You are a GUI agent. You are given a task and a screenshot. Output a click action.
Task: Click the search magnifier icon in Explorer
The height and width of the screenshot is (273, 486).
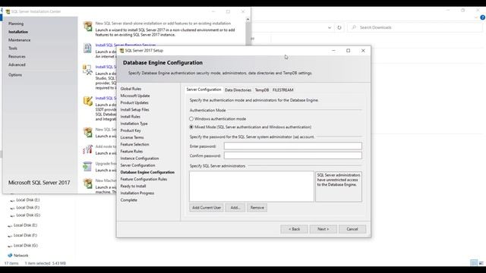354,27
